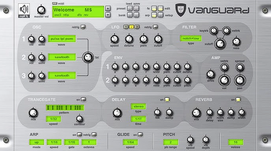Viewport: 271px width, 151px height.
Task: Enable the Trancegate on switch
Action: tap(83, 100)
